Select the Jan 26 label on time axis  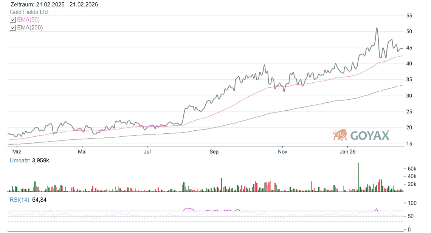(x=347, y=152)
